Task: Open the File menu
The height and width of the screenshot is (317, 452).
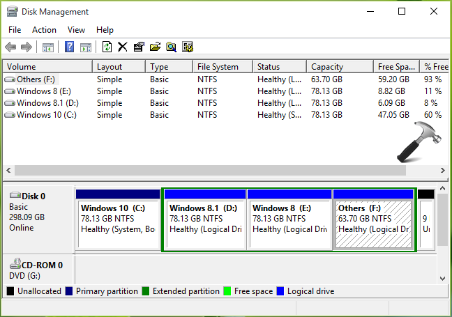Action: pyautogui.click(x=15, y=30)
